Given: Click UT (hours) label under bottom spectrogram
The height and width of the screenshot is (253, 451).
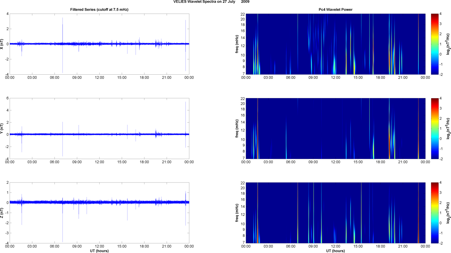Looking at the screenshot, I should (335, 251).
